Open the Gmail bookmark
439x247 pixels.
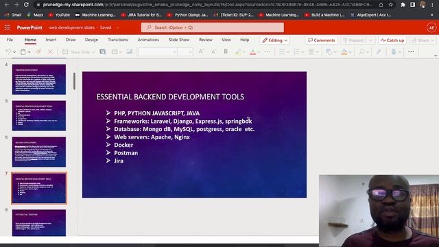13,15
